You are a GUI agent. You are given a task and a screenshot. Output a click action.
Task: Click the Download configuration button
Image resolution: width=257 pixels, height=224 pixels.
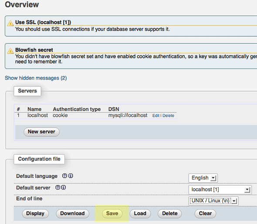[x=72, y=214]
